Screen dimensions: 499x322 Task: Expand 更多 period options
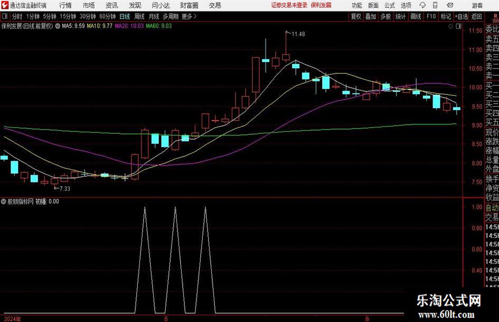point(190,16)
